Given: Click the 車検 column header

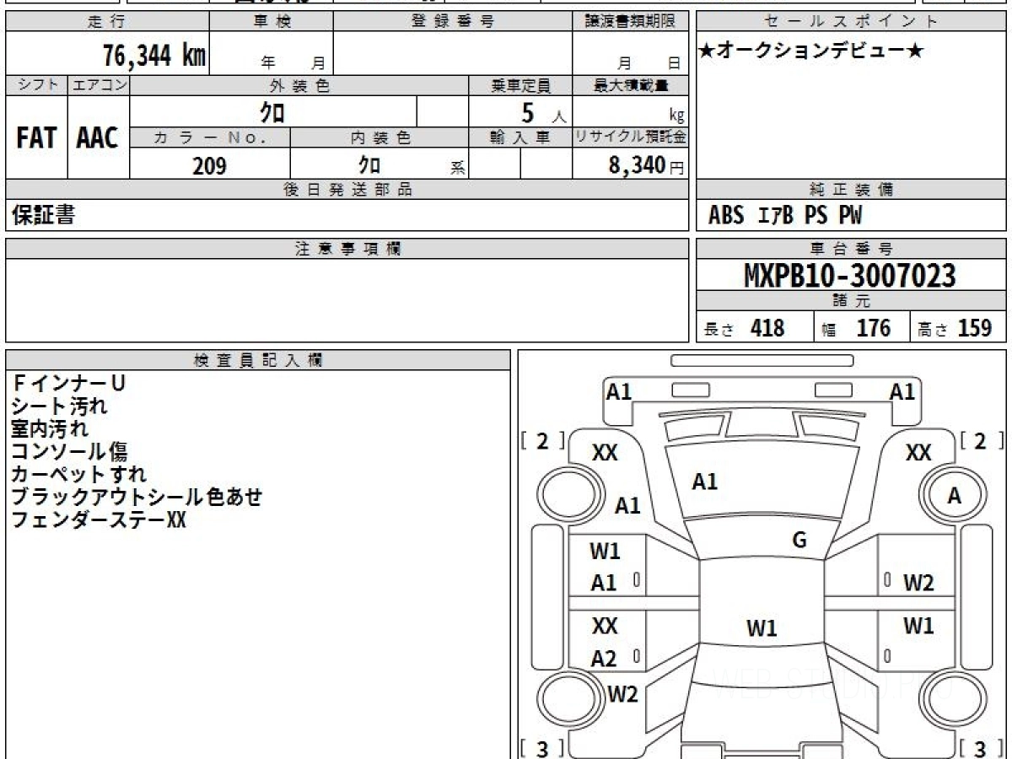Looking at the screenshot, I should (x=271, y=22).
